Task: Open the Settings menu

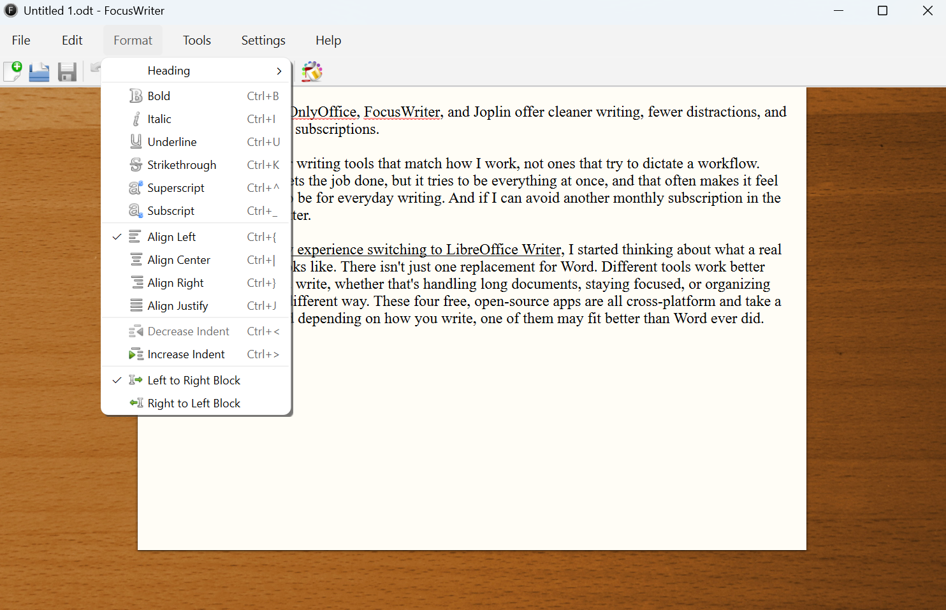Action: (x=263, y=40)
